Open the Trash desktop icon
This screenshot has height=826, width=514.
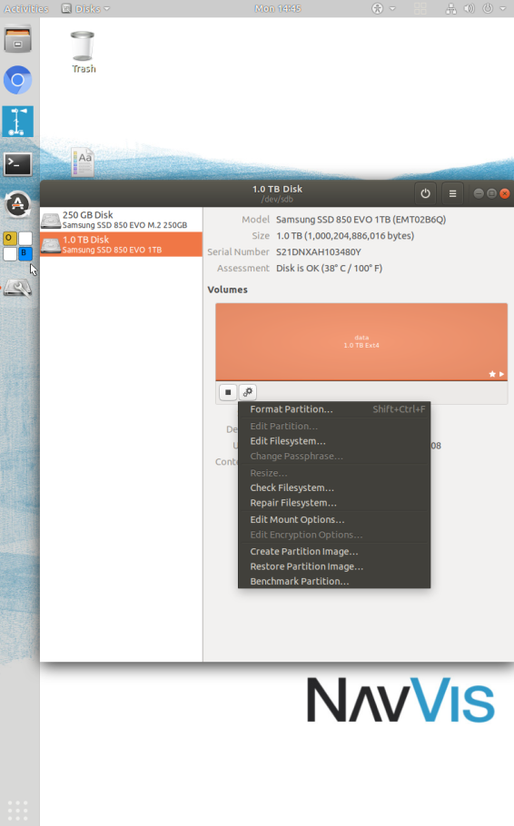[83, 52]
